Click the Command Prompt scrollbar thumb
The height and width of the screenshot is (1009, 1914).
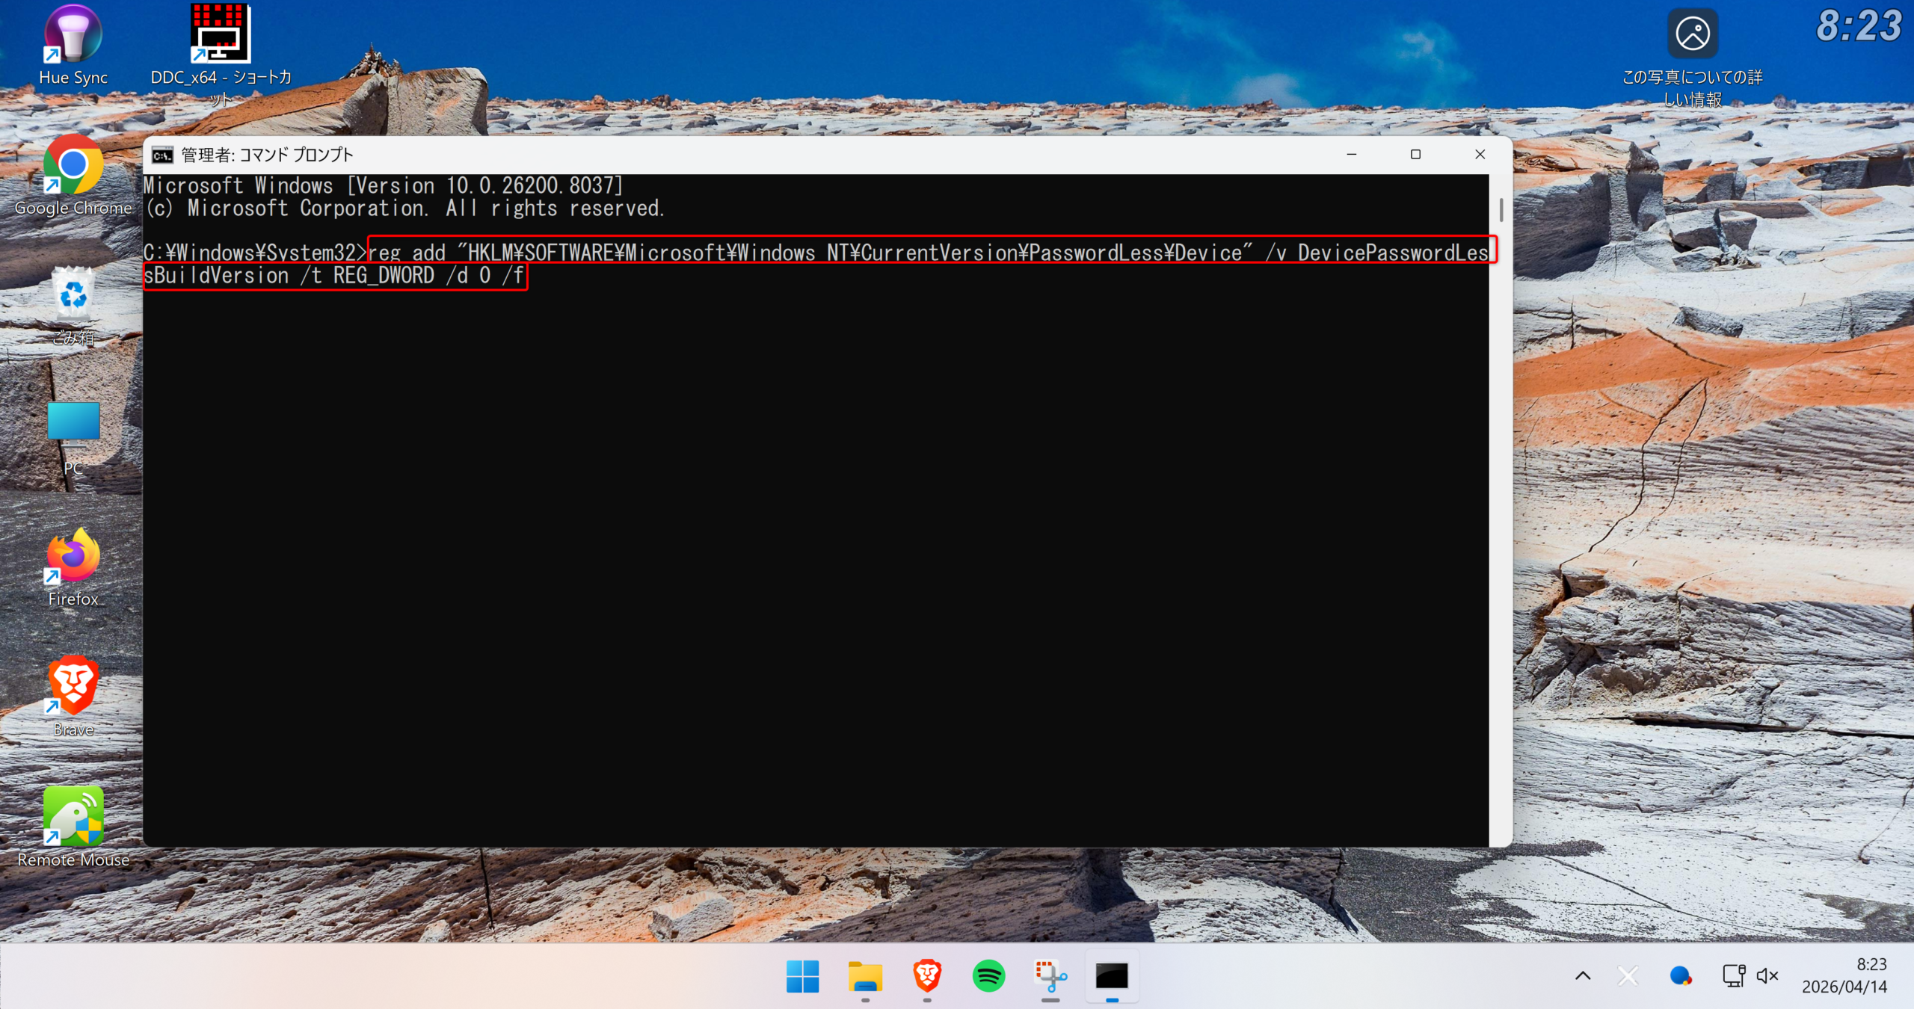[x=1501, y=210]
